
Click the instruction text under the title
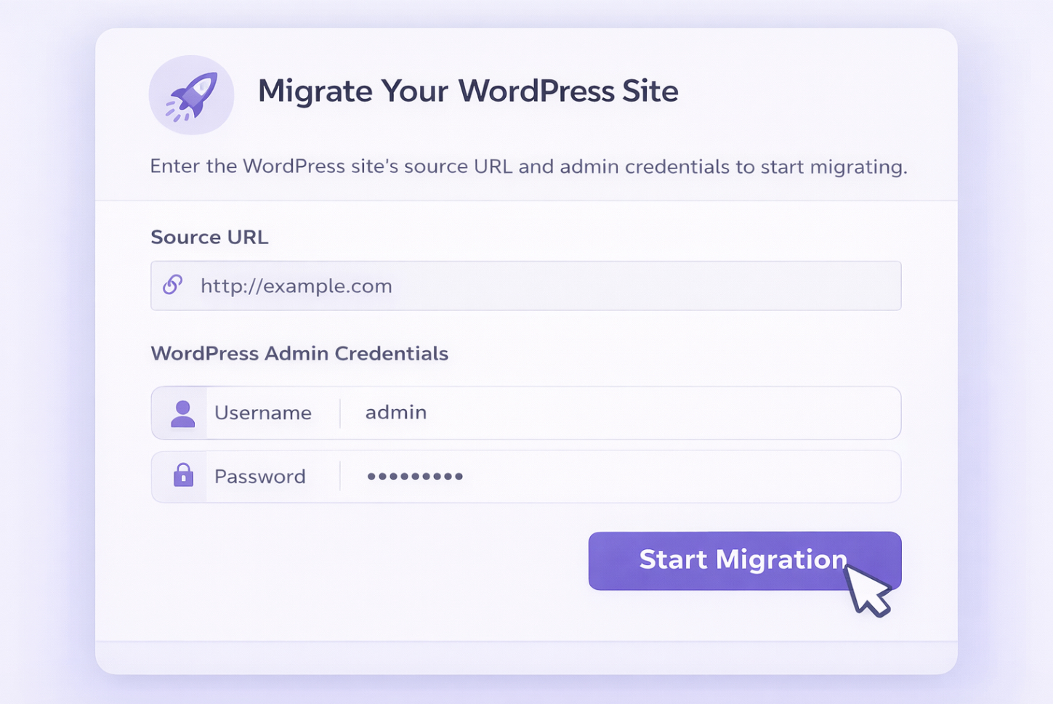[x=528, y=166]
